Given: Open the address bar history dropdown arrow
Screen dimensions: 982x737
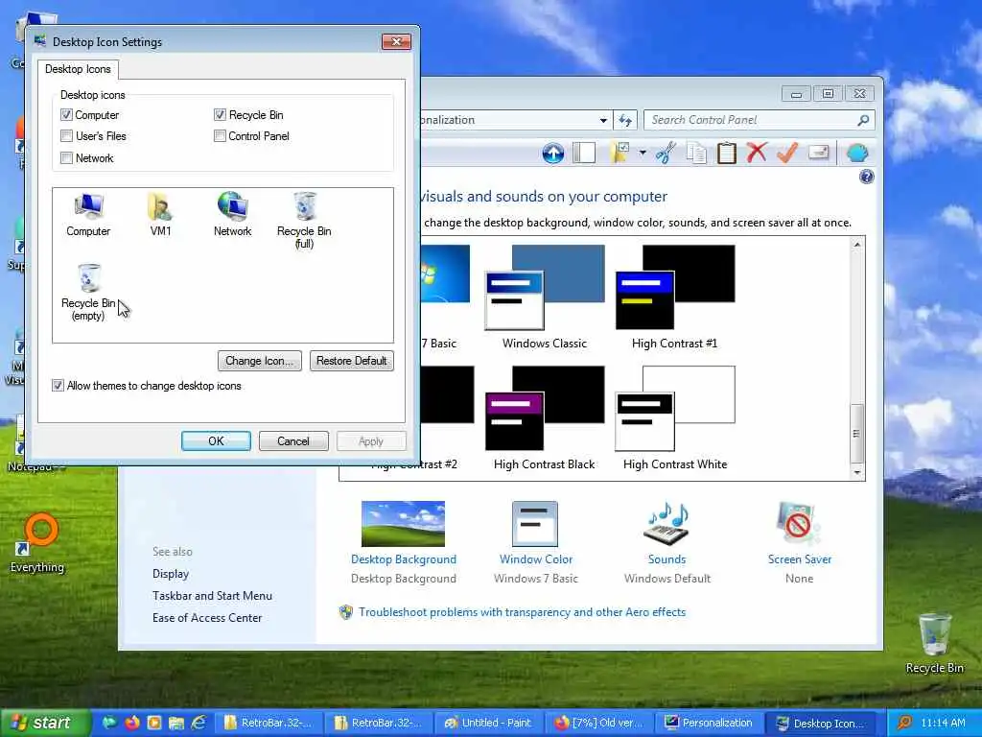Looking at the screenshot, I should tap(603, 120).
